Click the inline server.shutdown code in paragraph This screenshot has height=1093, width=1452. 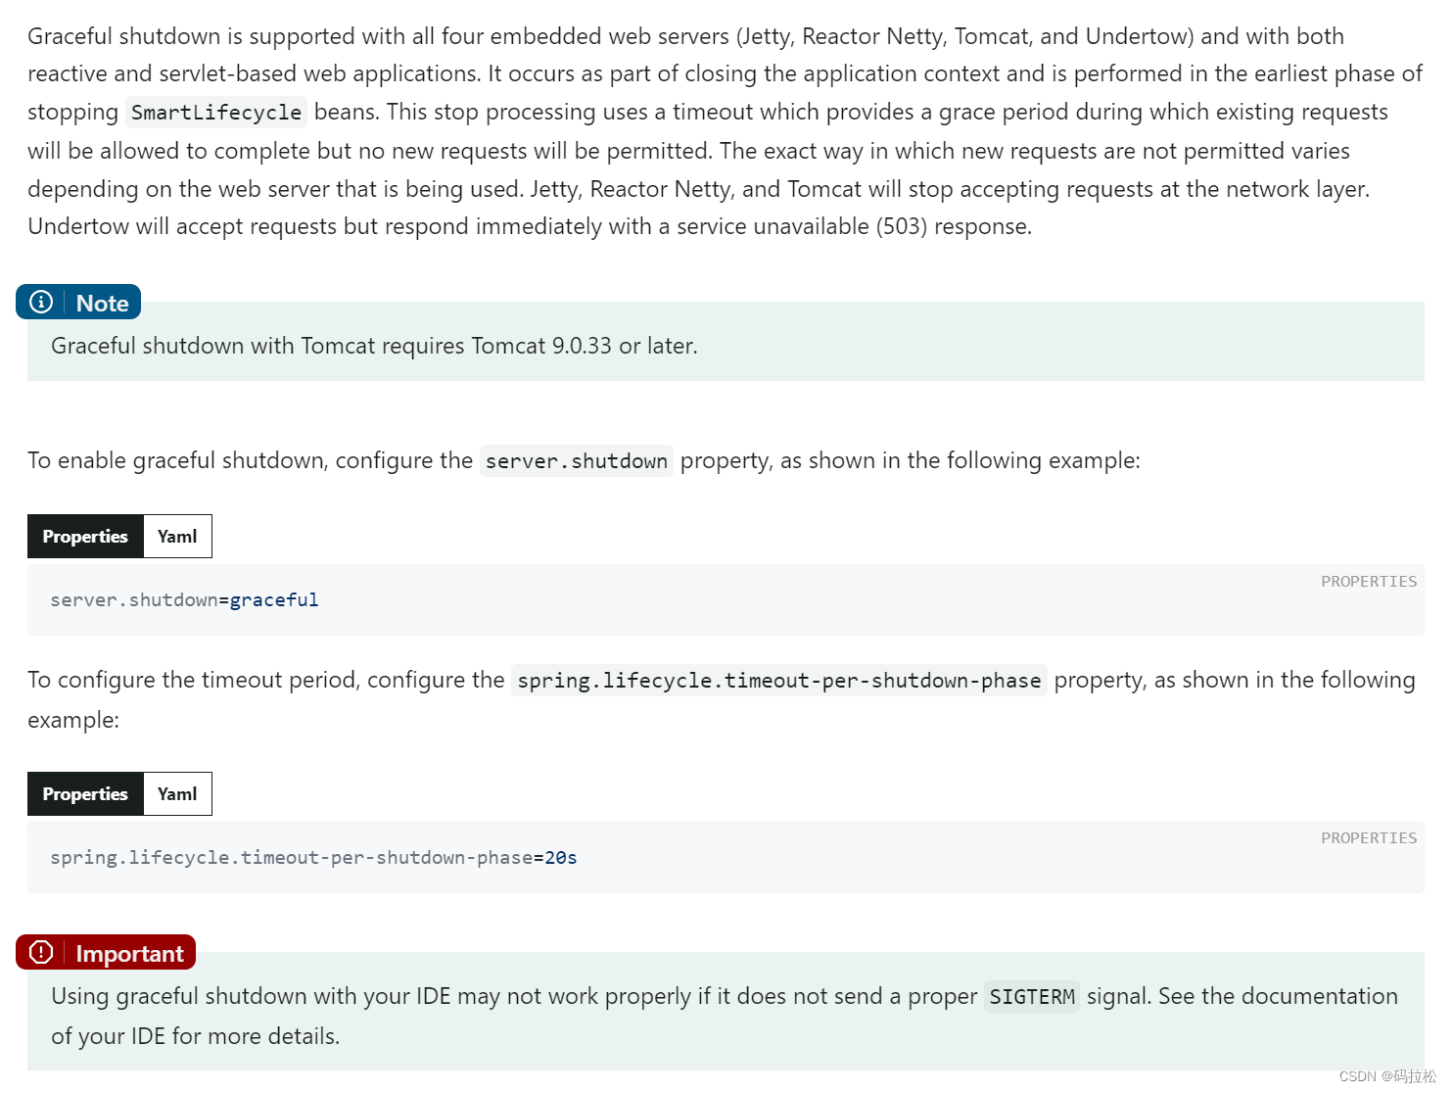577,461
